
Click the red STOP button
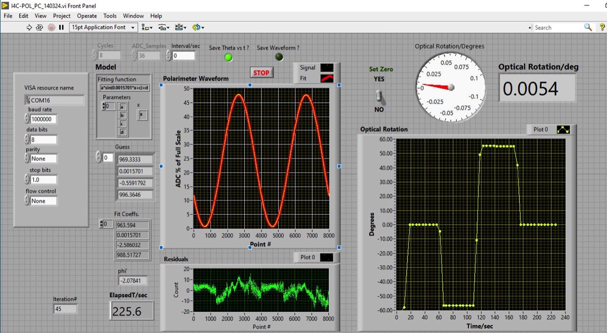261,72
